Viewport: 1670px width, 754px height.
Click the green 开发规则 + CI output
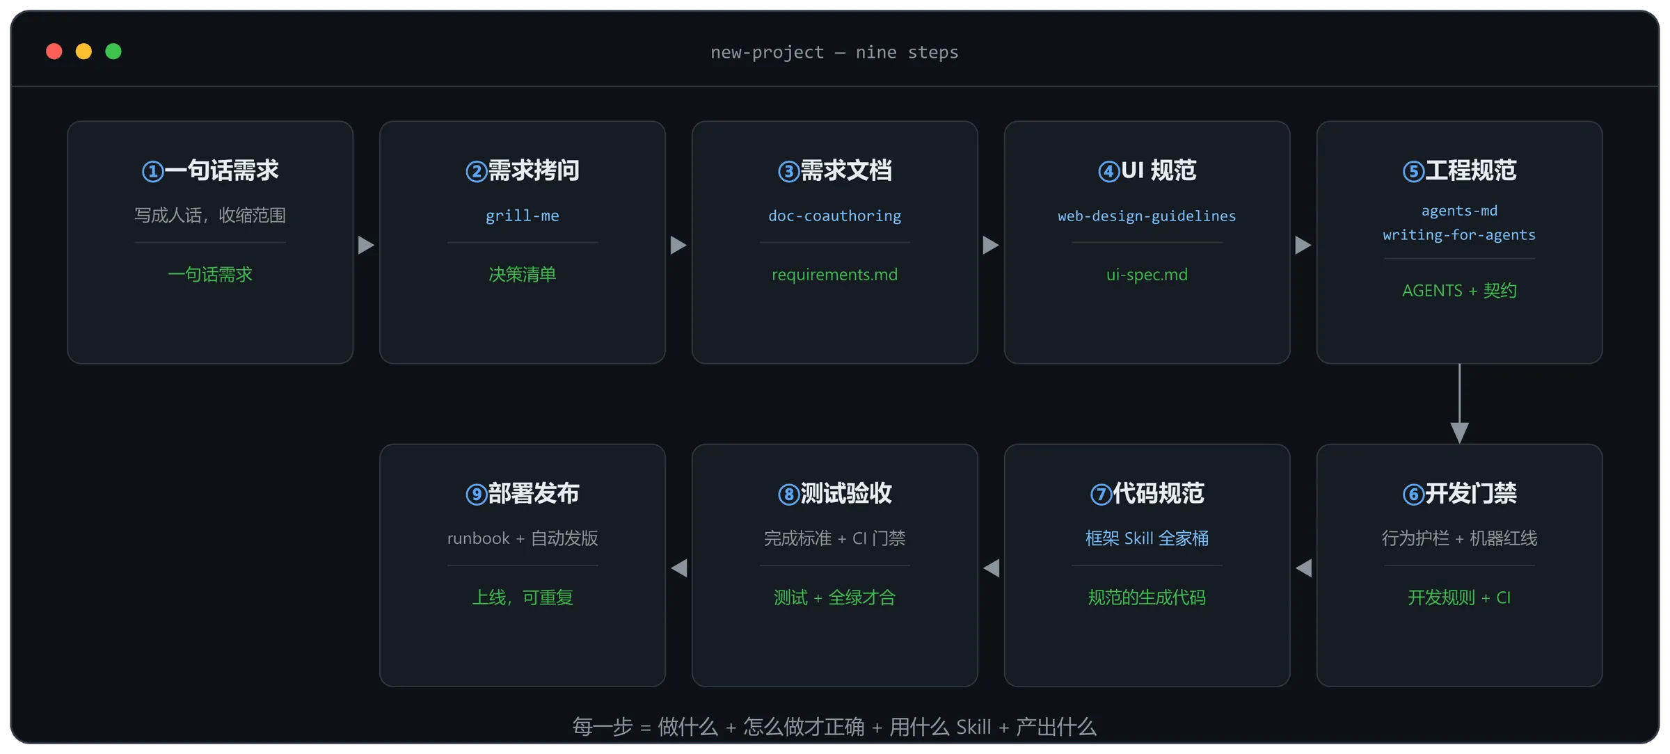click(x=1460, y=597)
